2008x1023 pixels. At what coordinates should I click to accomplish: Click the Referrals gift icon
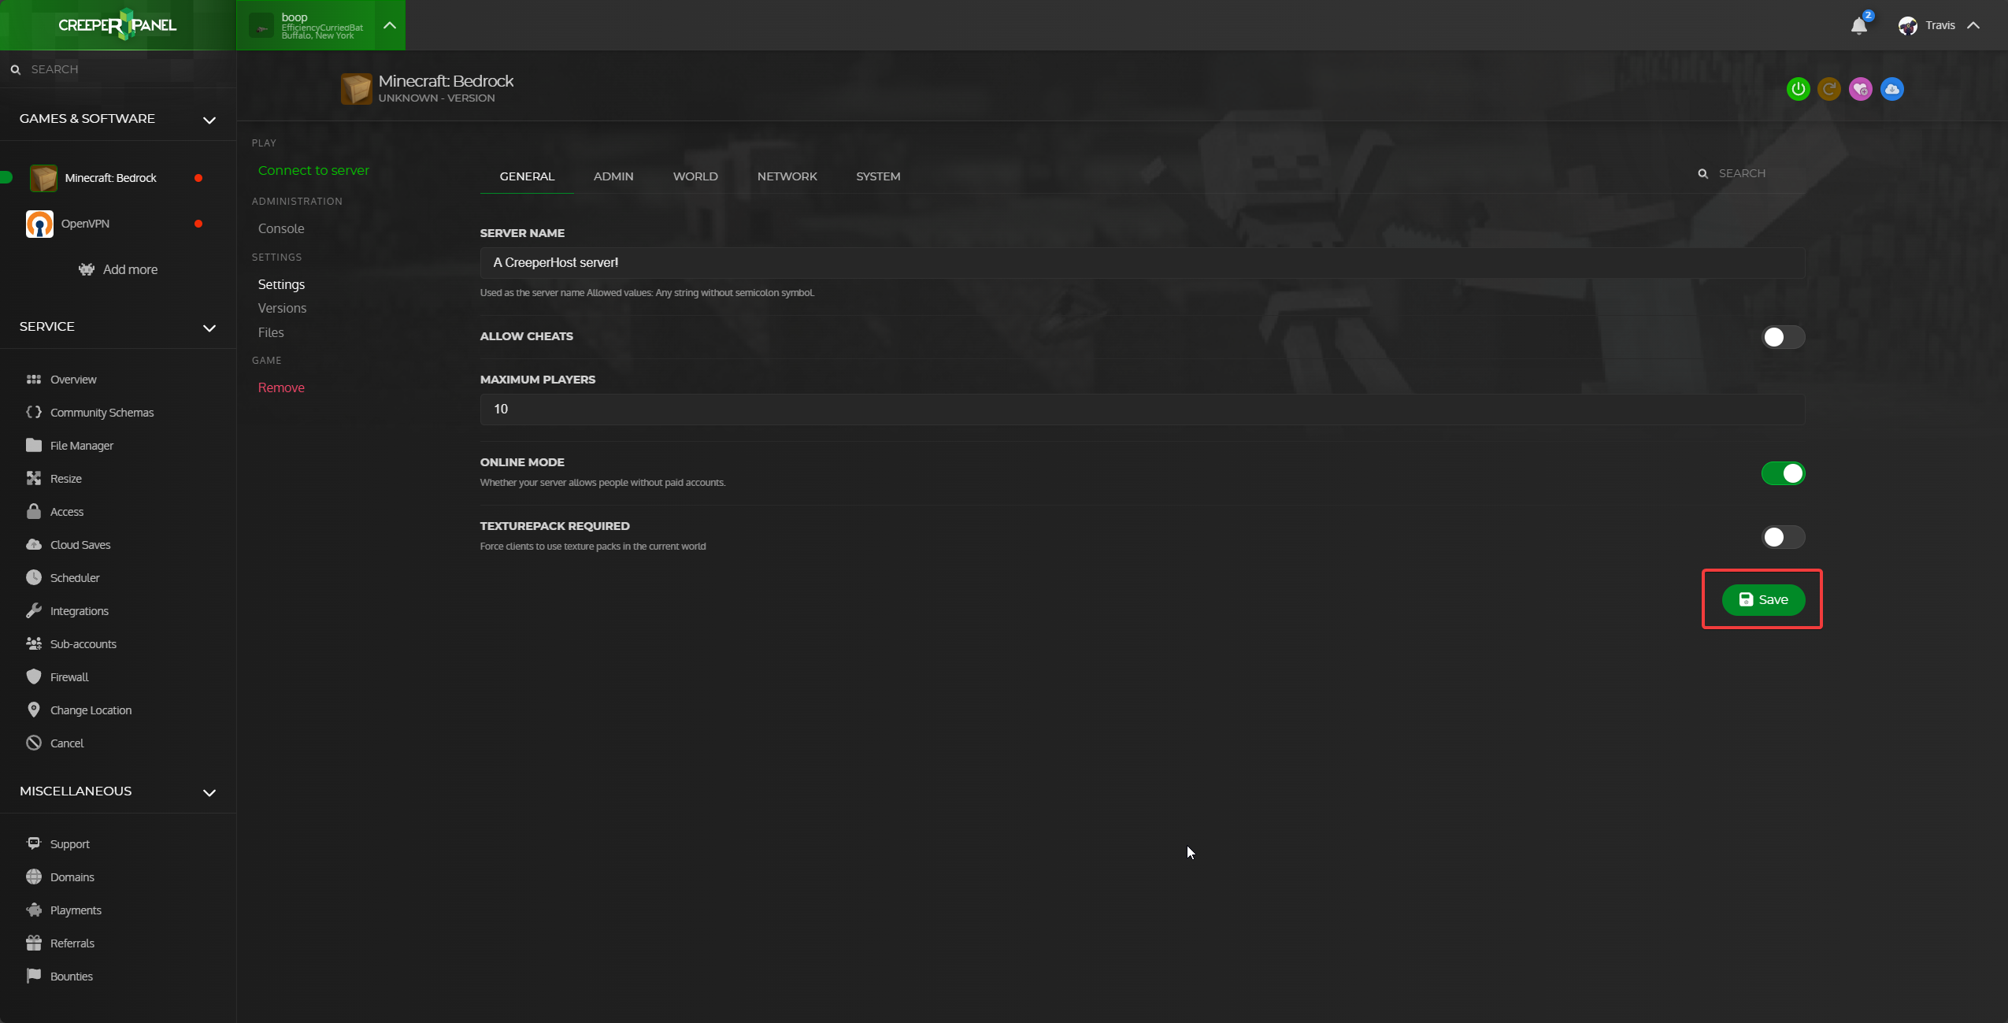(x=34, y=943)
